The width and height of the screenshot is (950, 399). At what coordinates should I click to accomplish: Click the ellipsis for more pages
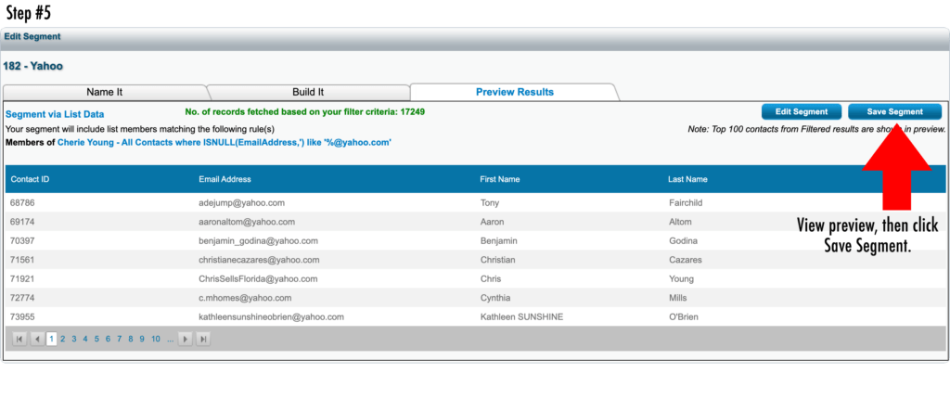point(170,340)
